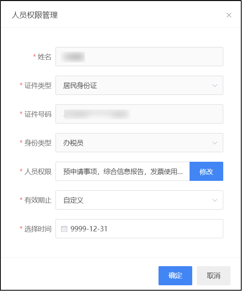Open the 9999-12-31 date picker field
The height and width of the screenshot is (291, 242).
point(139,229)
